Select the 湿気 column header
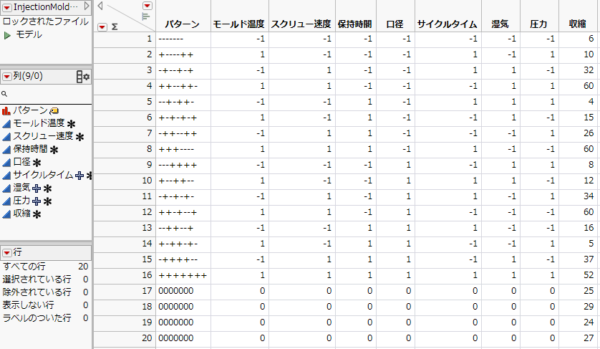The width and height of the screenshot is (600, 349). (500, 24)
